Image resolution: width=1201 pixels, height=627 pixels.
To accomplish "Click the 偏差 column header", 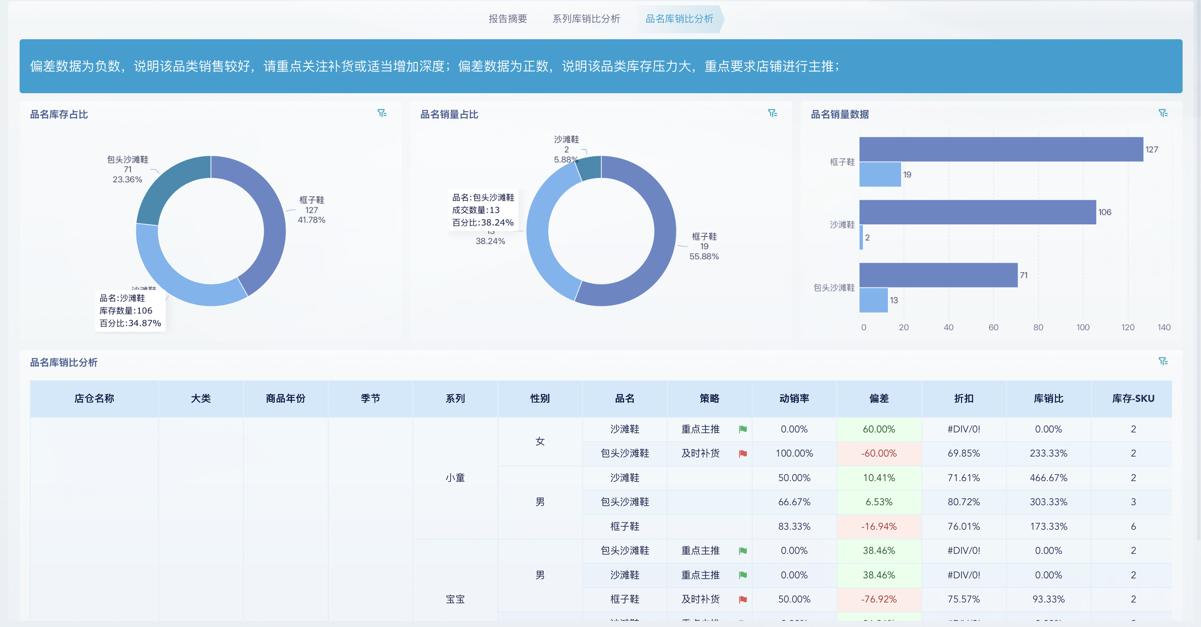I will (x=878, y=399).
